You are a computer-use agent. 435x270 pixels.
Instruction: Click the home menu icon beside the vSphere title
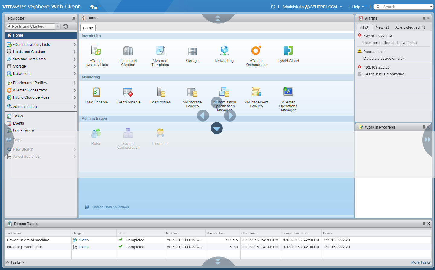tap(94, 7)
